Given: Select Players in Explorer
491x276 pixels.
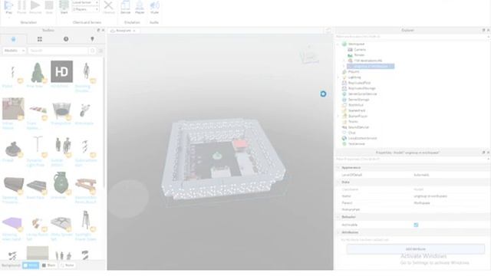Looking at the screenshot, I should (354, 71).
